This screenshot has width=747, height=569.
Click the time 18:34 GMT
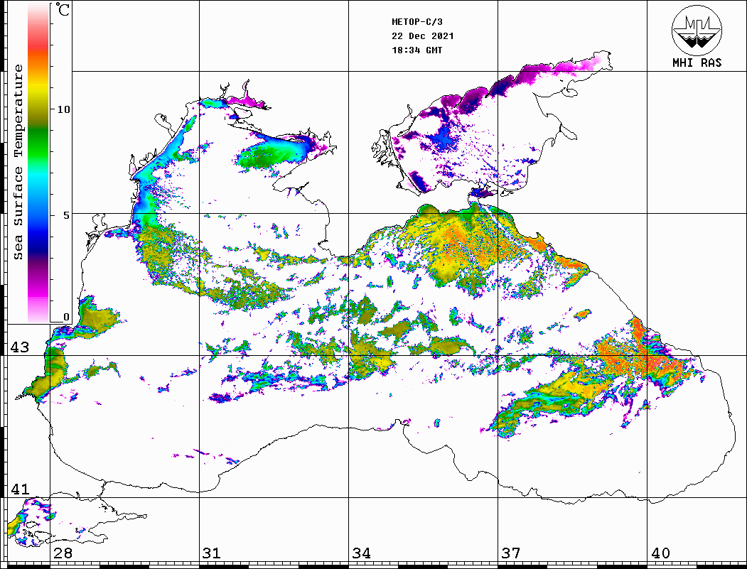tap(417, 50)
